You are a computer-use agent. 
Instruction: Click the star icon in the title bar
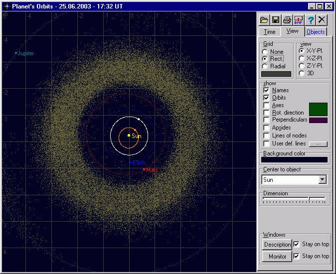coord(7,6)
